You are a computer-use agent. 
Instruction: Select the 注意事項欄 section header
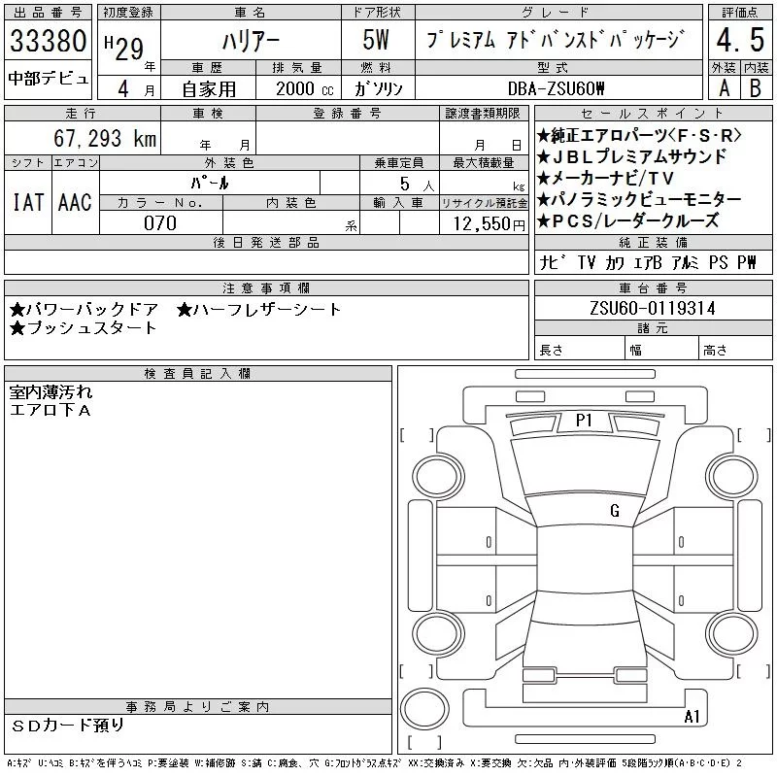266,288
